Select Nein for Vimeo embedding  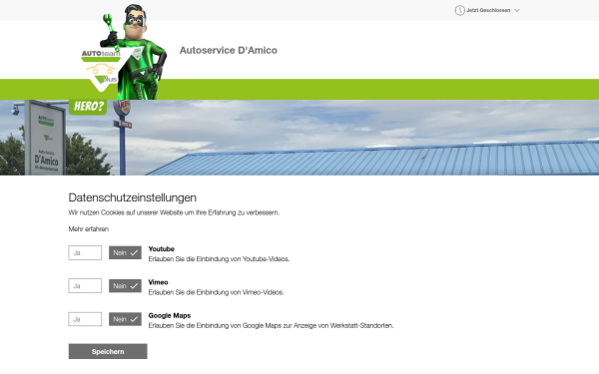(x=125, y=286)
